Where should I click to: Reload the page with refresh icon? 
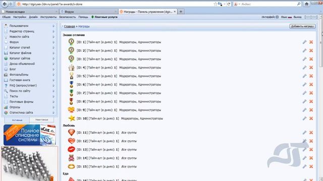coord(229,4)
